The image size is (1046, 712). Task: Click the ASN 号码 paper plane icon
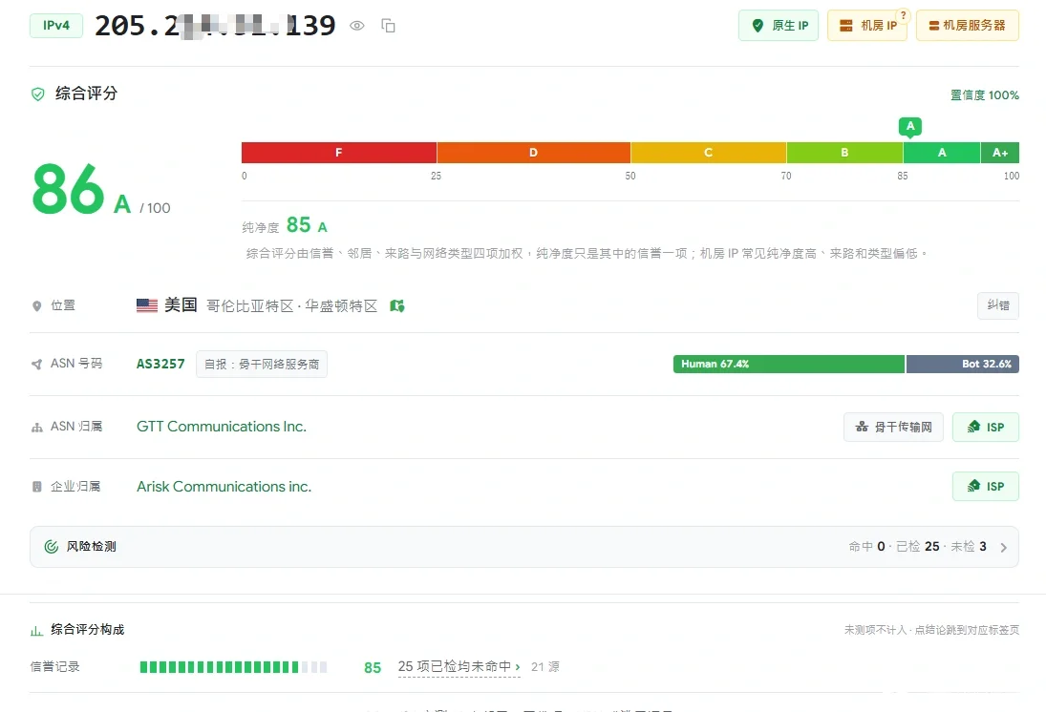click(x=36, y=364)
